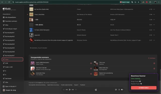Start playback with the play button
Viewport: 161px width, 94px height.
coord(70,89)
